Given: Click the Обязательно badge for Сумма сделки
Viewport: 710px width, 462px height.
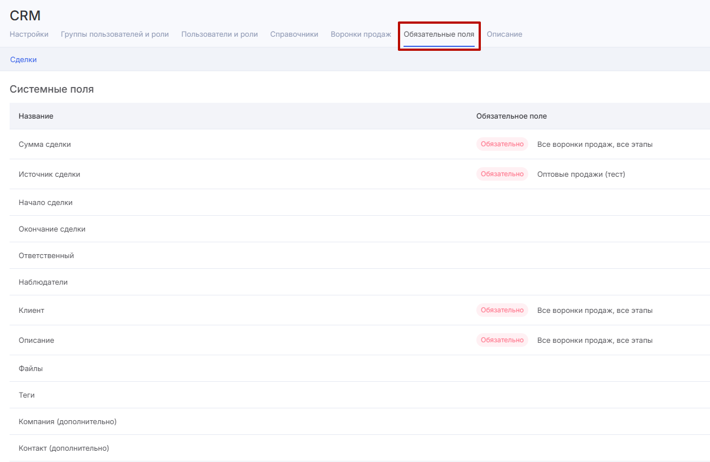Looking at the screenshot, I should tap(502, 144).
